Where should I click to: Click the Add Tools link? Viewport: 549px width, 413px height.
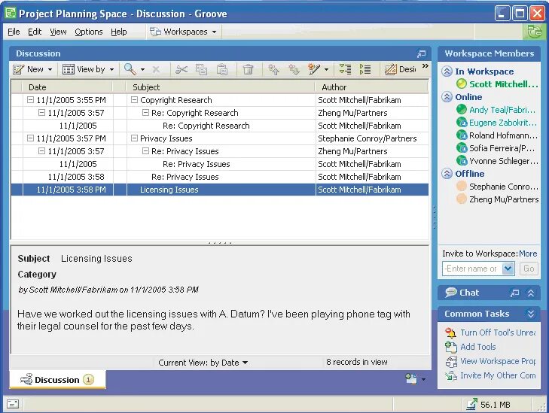(471, 347)
